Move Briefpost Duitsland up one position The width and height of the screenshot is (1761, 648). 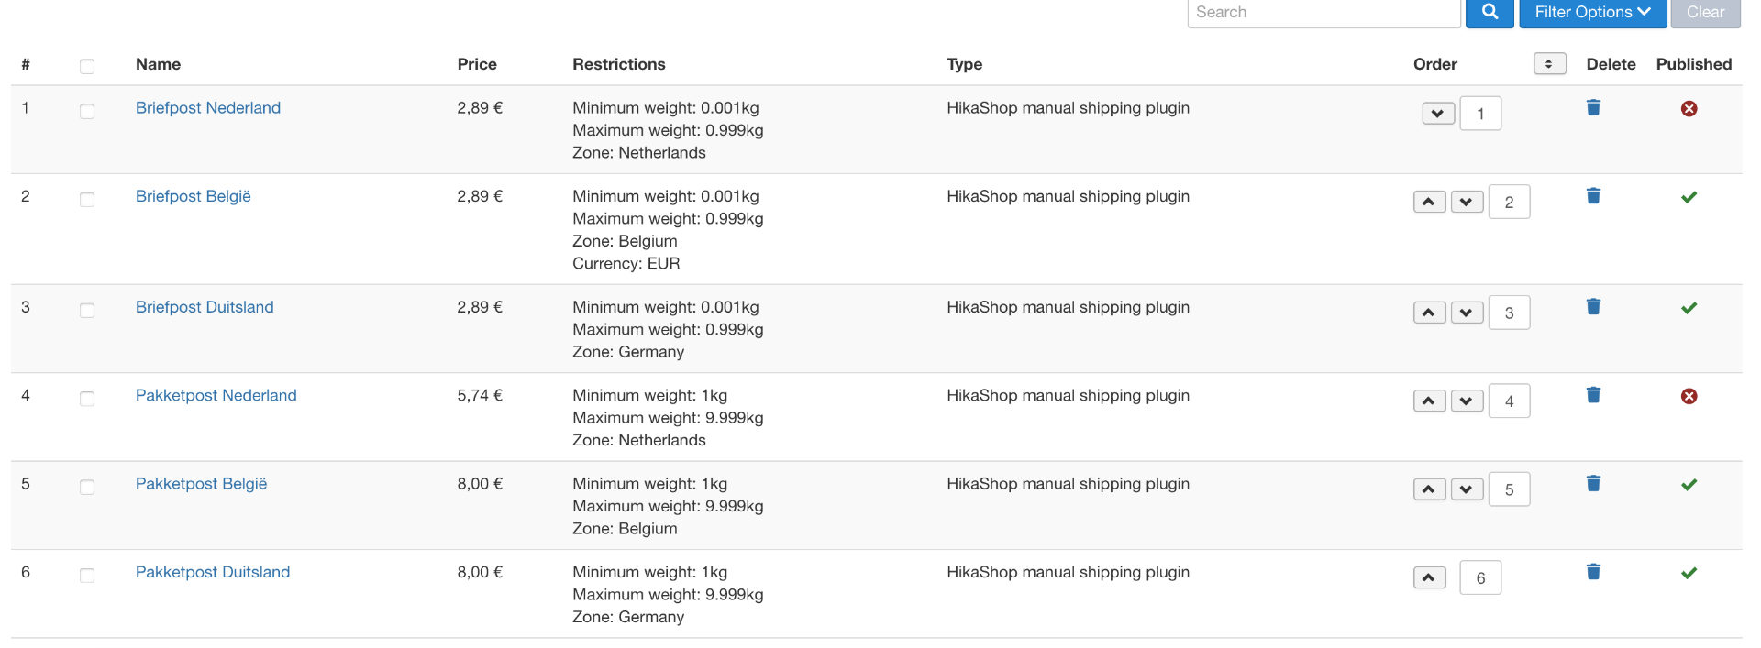coord(1429,313)
